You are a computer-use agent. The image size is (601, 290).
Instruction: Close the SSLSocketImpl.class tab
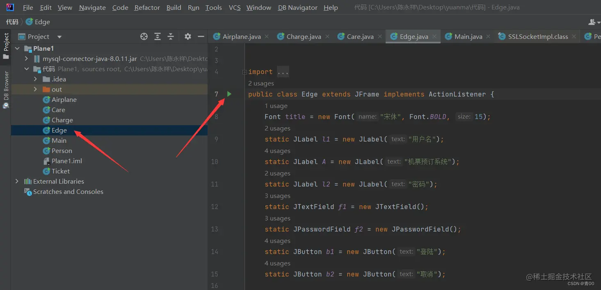coord(574,36)
